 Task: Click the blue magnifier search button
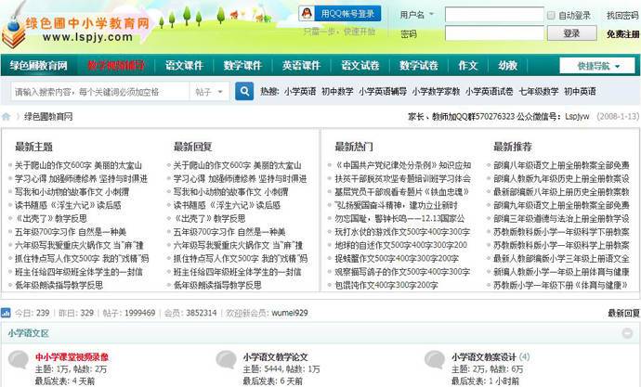(244, 92)
